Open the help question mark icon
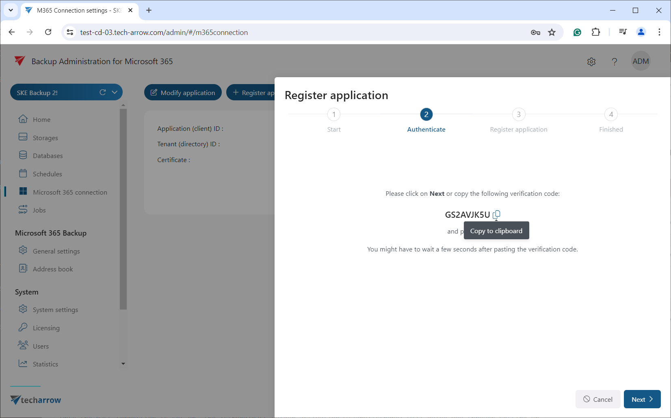The image size is (671, 418). [615, 62]
